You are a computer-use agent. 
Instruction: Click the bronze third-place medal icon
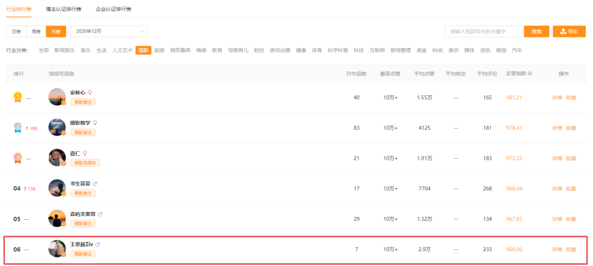[18, 158]
